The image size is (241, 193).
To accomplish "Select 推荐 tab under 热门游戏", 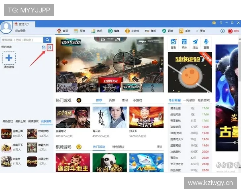I will click(99, 101).
